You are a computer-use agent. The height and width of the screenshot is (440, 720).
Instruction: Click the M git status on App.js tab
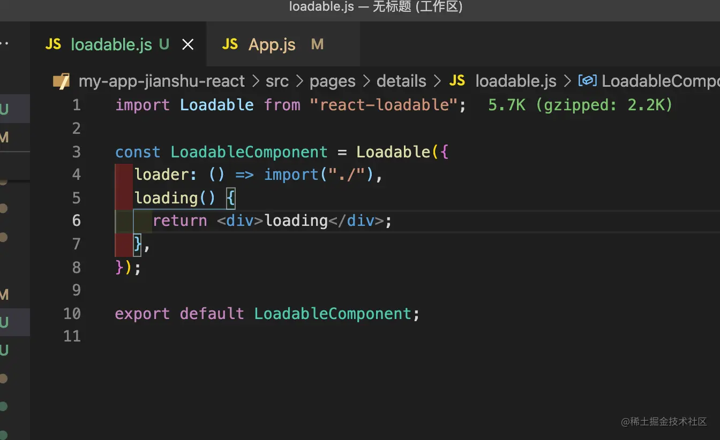317,44
